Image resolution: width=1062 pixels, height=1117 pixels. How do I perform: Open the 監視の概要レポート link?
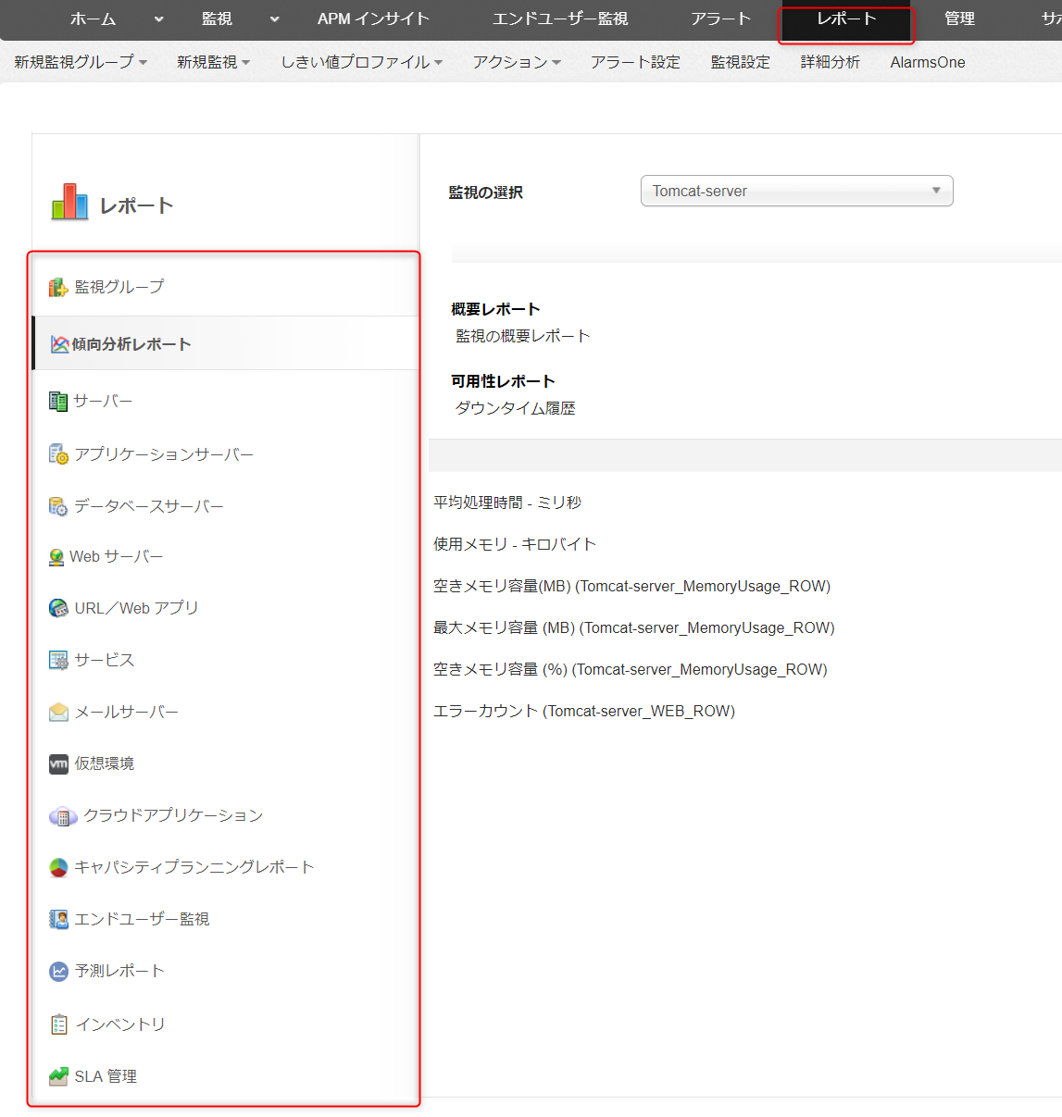(522, 336)
